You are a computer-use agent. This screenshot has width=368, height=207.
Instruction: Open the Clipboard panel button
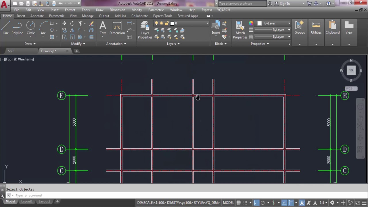pos(333,28)
